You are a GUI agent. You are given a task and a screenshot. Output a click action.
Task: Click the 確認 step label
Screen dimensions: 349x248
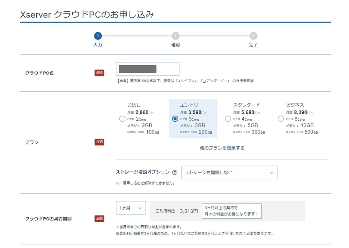[x=175, y=45]
